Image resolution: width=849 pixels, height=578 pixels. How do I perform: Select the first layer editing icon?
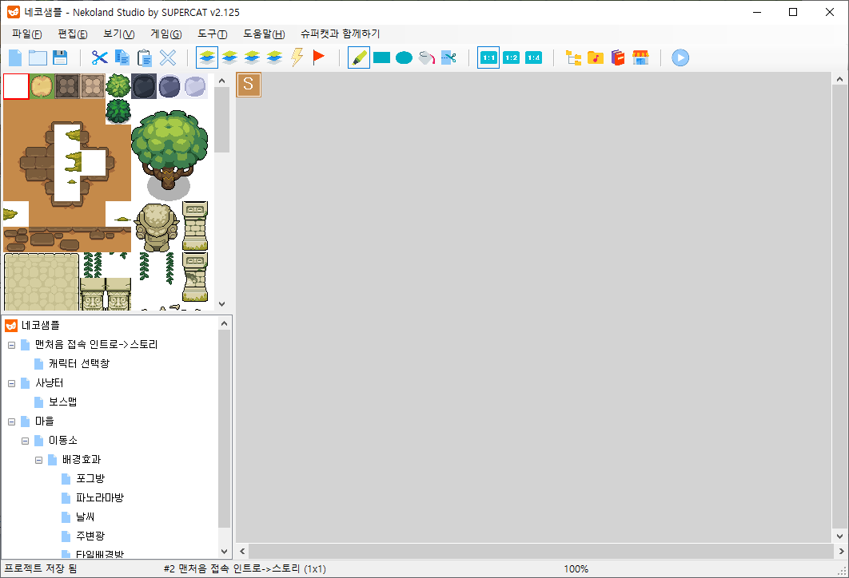coord(207,57)
